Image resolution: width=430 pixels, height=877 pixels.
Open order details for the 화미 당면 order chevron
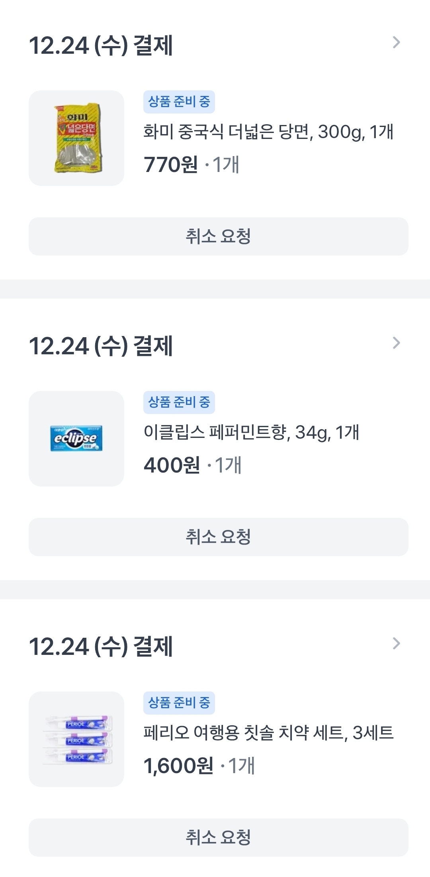coord(396,43)
